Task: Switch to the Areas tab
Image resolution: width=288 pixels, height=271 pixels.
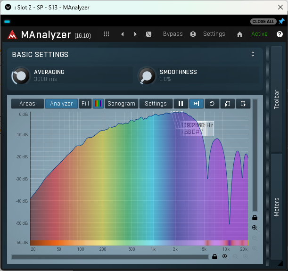Action: [x=27, y=104]
